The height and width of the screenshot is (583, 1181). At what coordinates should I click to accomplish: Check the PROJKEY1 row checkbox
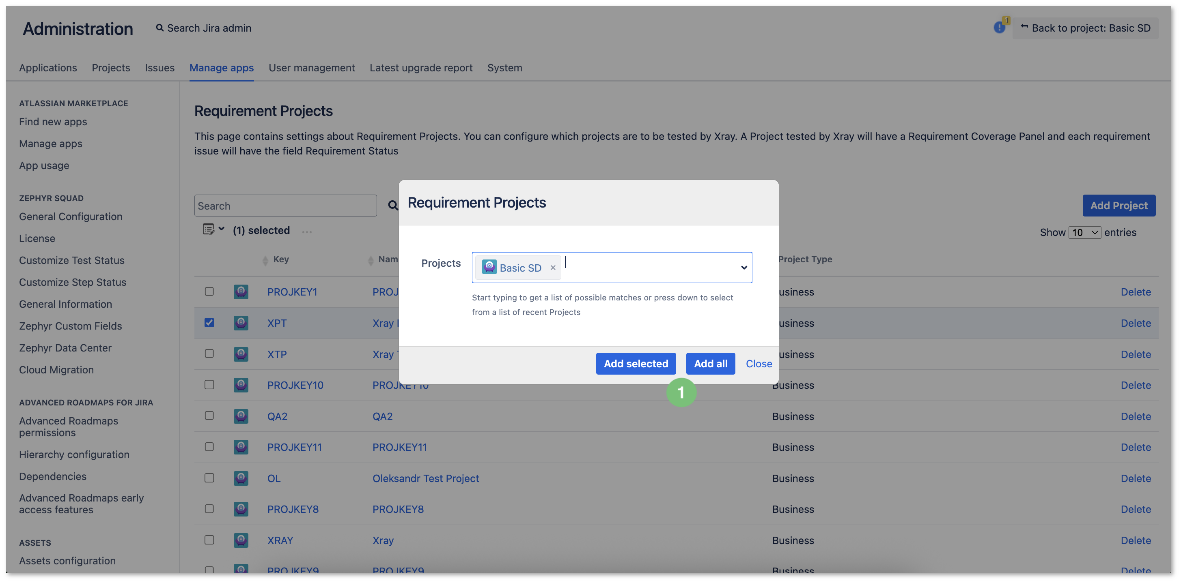[209, 291]
